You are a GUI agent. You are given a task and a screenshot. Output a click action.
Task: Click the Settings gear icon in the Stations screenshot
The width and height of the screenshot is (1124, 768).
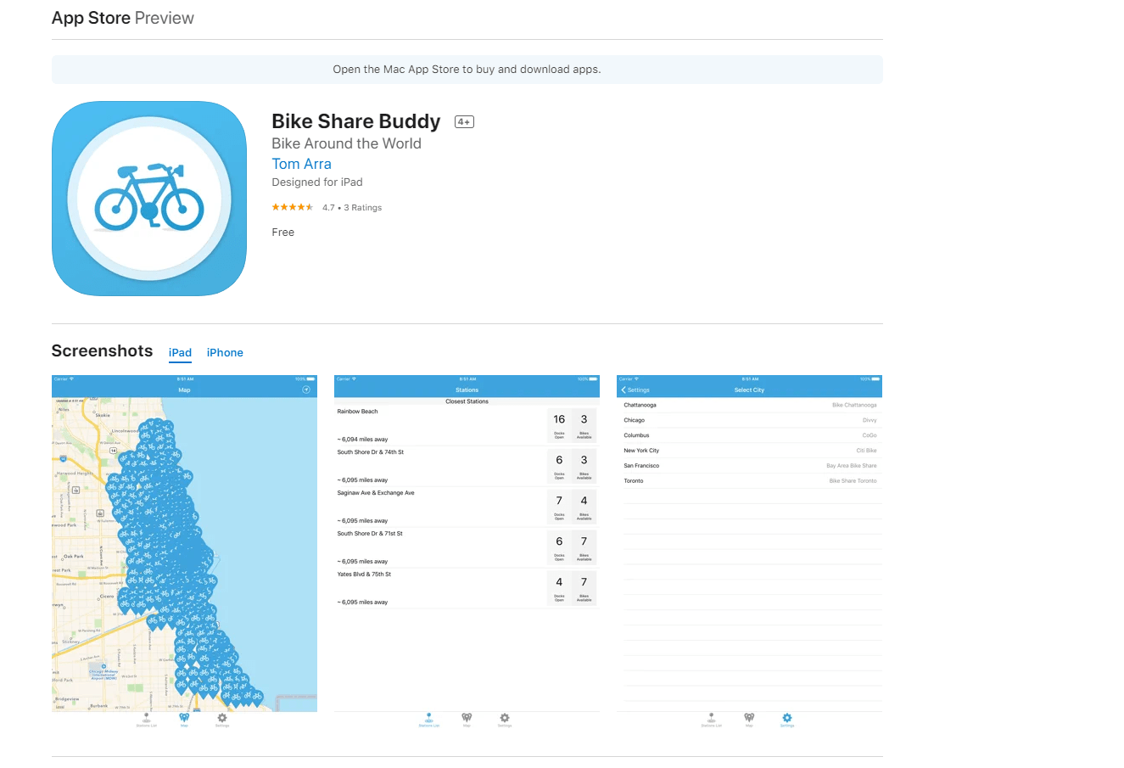[505, 719]
